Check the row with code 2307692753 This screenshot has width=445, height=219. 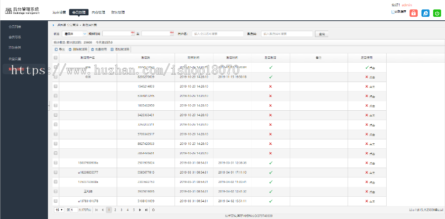[x=55, y=182]
